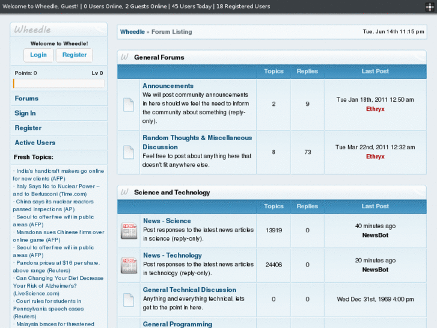Click the '20 minutes ago' last post time
The width and height of the screenshot is (437, 328).
click(x=375, y=261)
